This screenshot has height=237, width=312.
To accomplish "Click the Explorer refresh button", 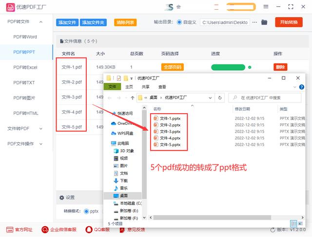I will (220, 98).
